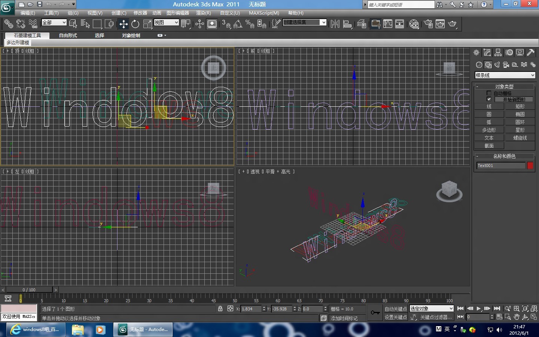Screen dimensions: 539x337
Task: Click the Rectangular Selection Region icon
Action: 97,24
